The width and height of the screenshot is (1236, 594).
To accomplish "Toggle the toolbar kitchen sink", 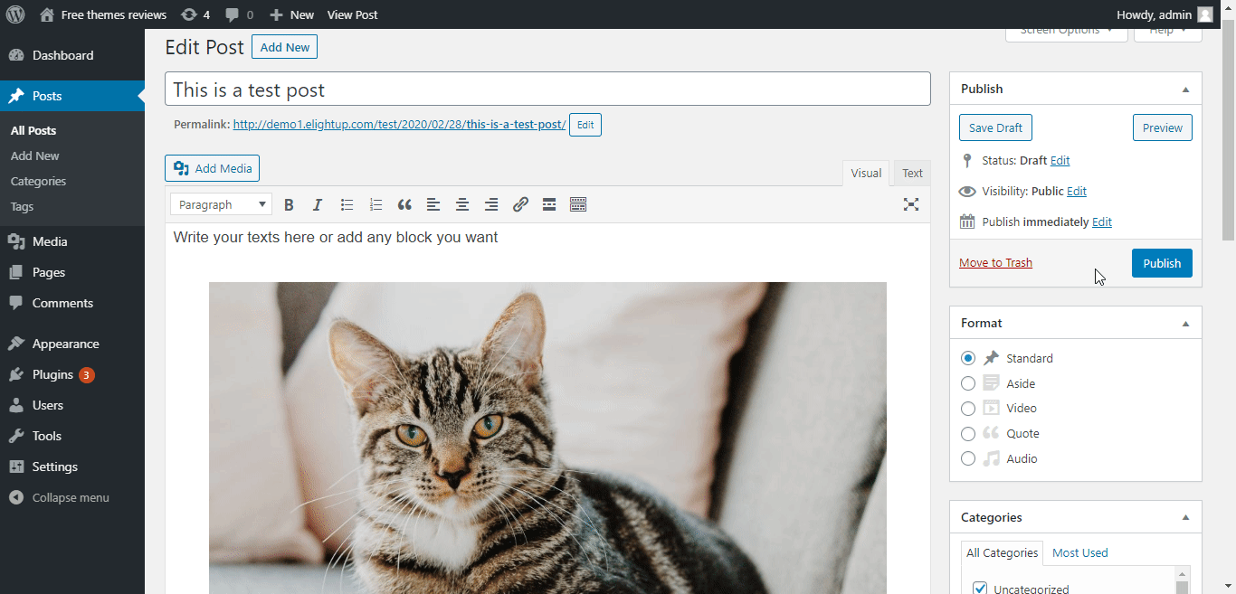I will pos(578,204).
